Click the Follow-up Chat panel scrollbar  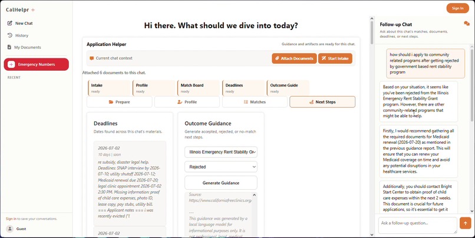coord(472,84)
